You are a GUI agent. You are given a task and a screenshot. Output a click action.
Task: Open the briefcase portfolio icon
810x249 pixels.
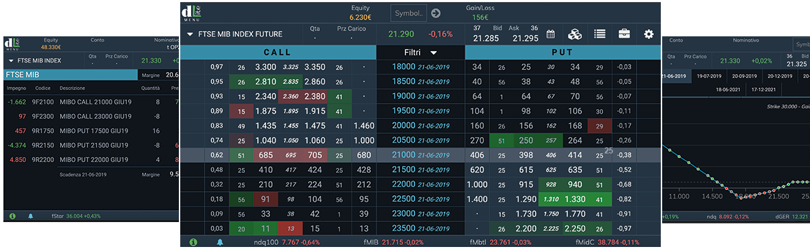point(625,34)
